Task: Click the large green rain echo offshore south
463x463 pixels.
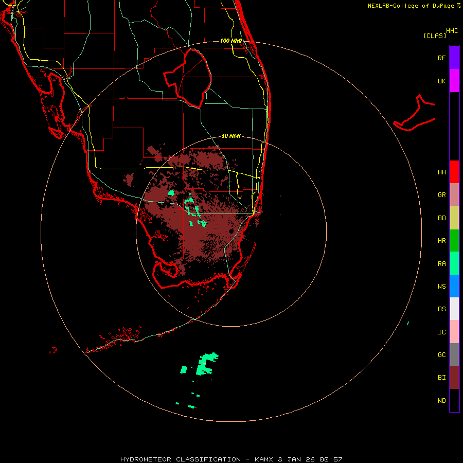Action: (207, 364)
